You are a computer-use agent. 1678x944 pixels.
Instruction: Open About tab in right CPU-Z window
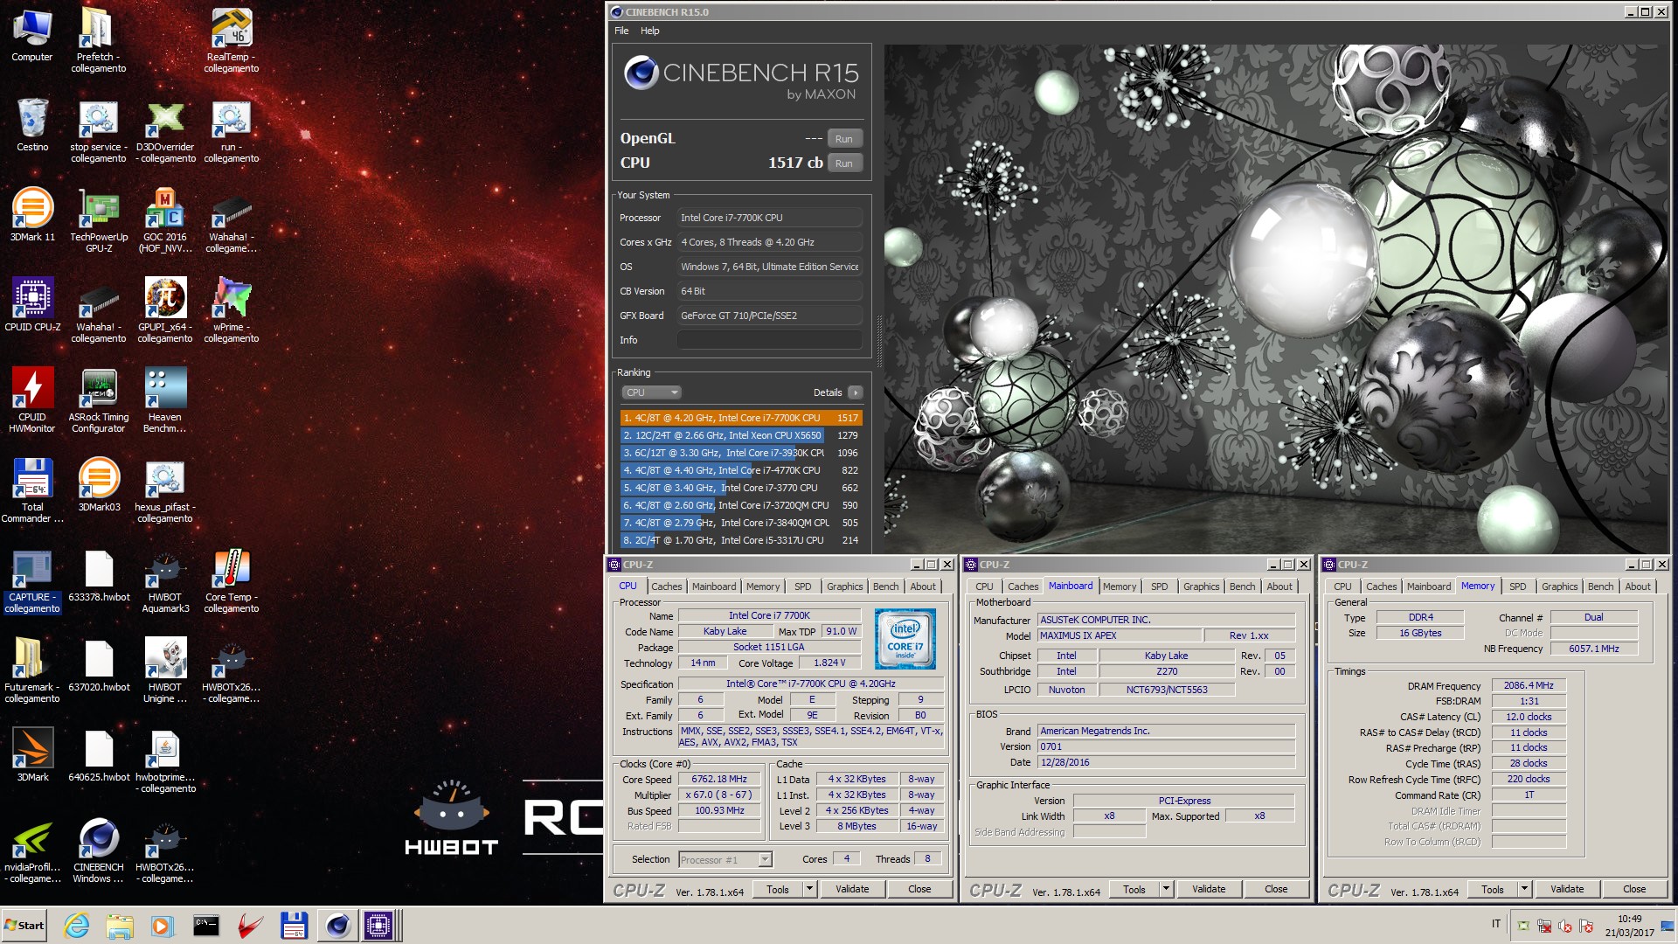[x=1638, y=587]
